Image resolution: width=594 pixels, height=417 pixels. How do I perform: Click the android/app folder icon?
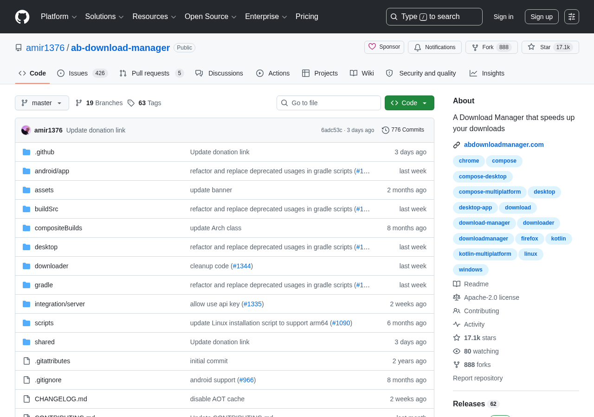point(26,171)
